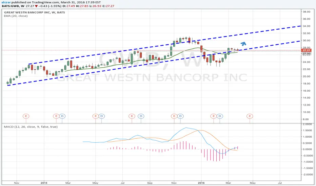
Task: Click the 14.00 price axis label
Action: (x=306, y=98)
